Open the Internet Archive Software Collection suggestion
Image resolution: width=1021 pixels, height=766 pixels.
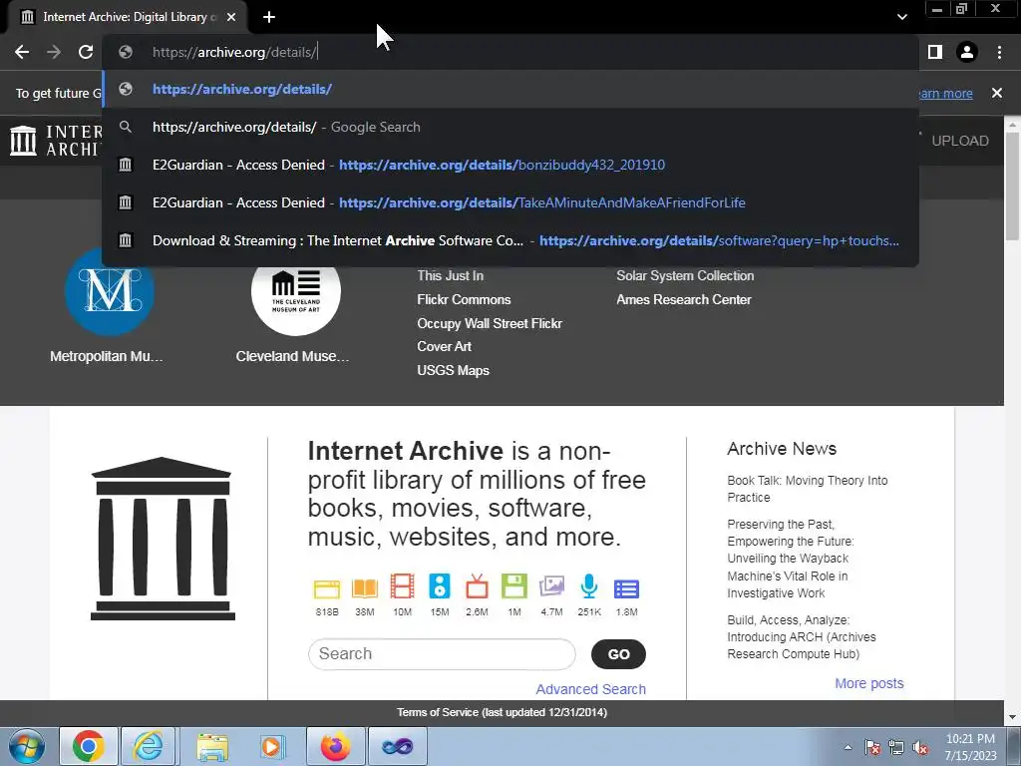[510, 240]
